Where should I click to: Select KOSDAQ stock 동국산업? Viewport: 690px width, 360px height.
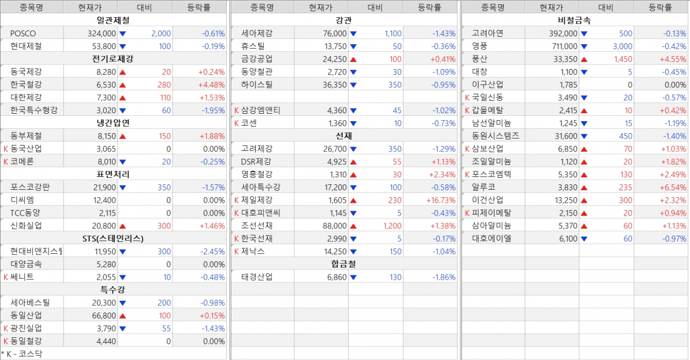26,149
